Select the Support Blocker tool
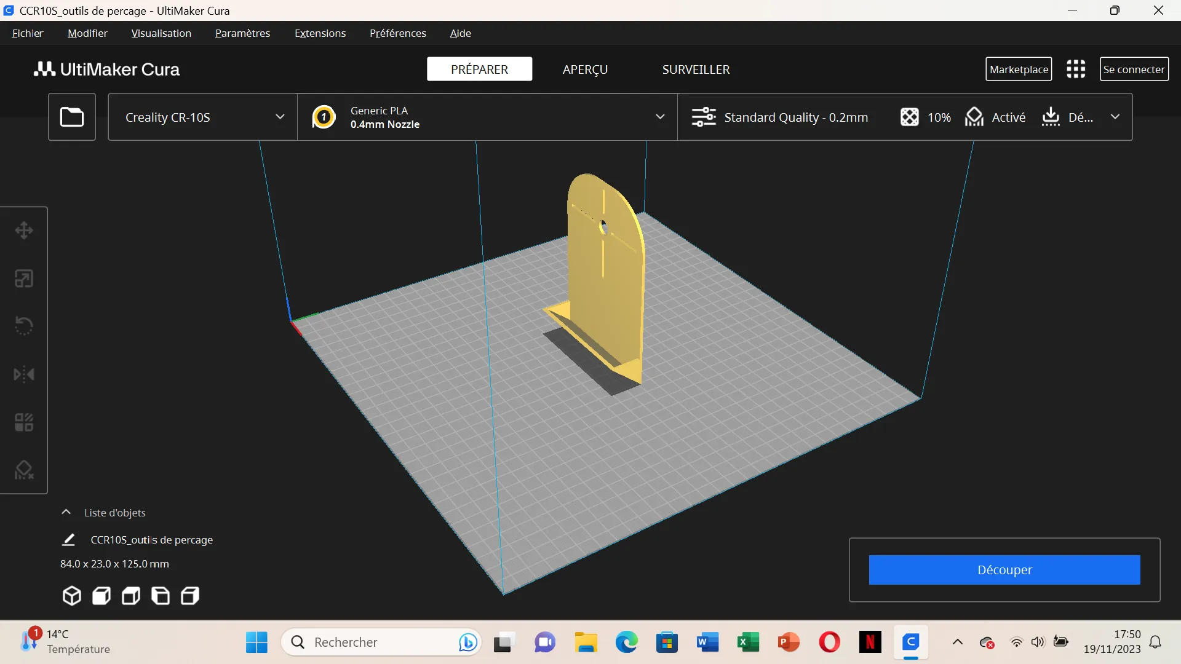The width and height of the screenshot is (1181, 664). [x=24, y=470]
